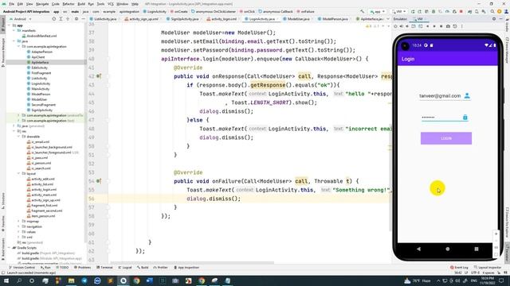Click the Search Everywhere magnifier icon

pyautogui.click(x=492, y=12)
